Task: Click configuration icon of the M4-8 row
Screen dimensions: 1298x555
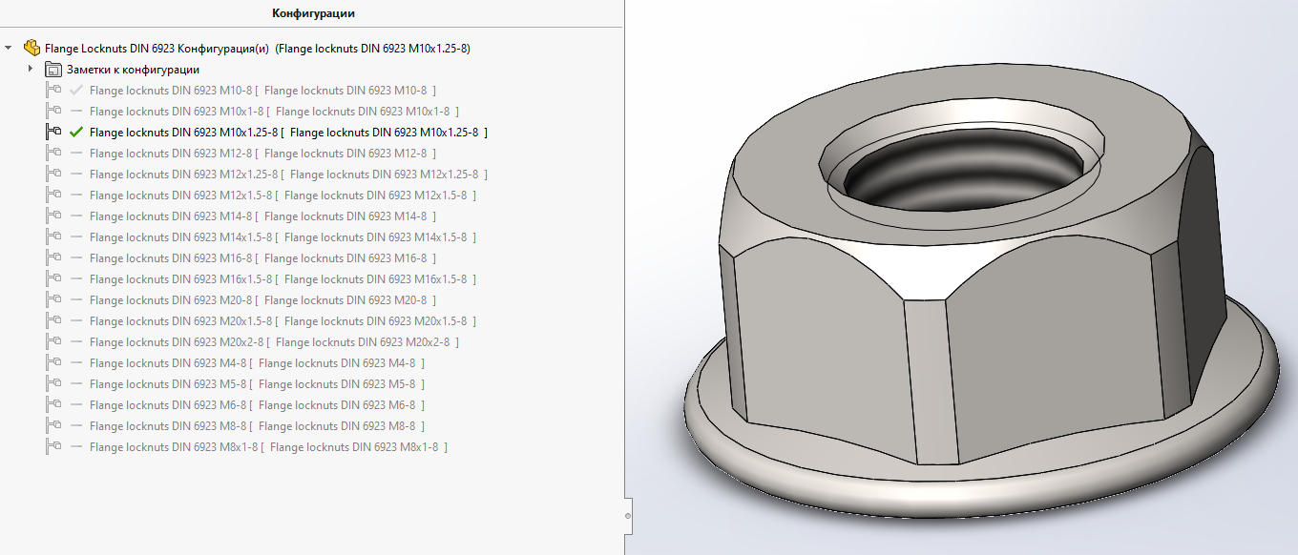Action: pyautogui.click(x=53, y=362)
